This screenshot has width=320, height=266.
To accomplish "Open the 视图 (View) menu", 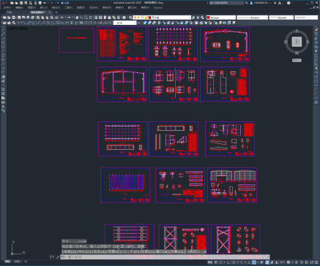I will tap(31, 7).
